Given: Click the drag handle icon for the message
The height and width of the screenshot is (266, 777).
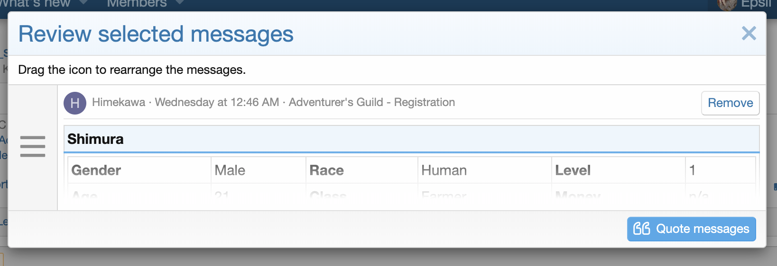Looking at the screenshot, I should point(33,146).
